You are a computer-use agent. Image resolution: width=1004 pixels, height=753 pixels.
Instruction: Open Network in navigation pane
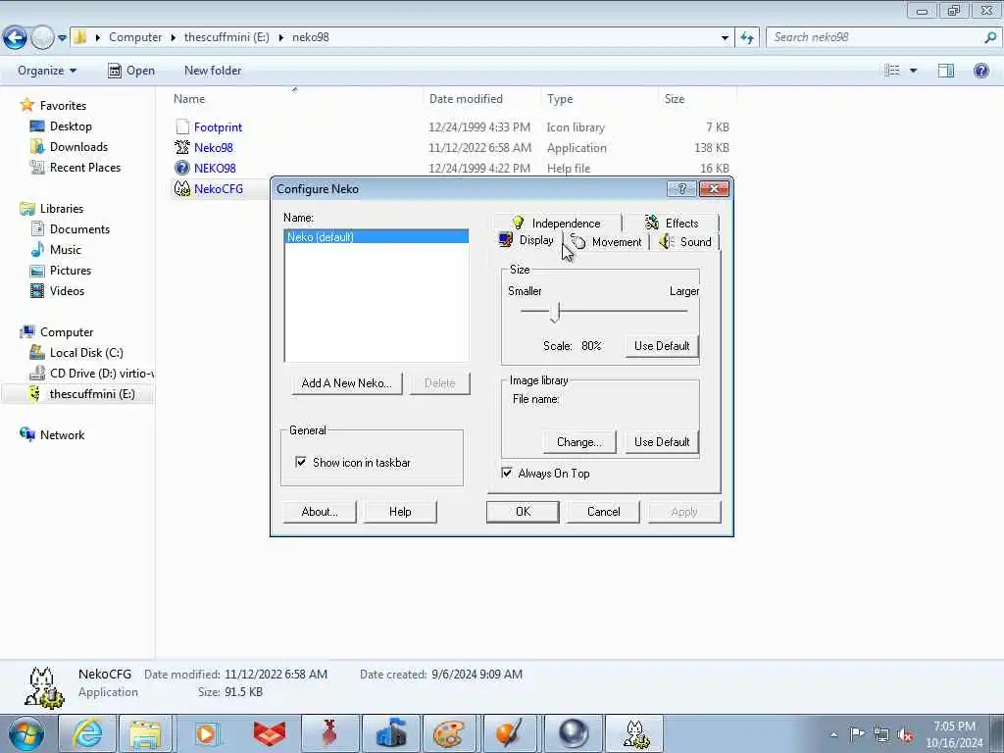pos(62,434)
